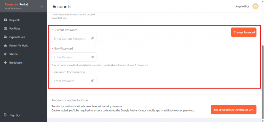The height and width of the screenshot is (122, 264).
Task: Click the Visitors people icon
Action: (5, 54)
